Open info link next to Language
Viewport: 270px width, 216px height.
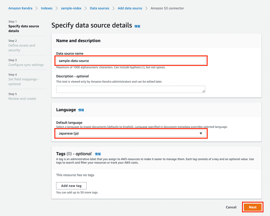coord(81,110)
